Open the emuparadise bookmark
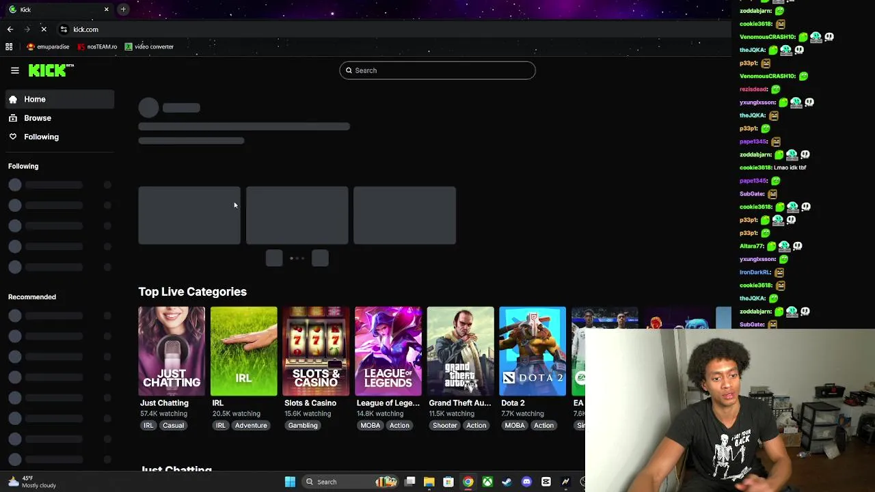Image resolution: width=875 pixels, height=492 pixels. click(48, 46)
